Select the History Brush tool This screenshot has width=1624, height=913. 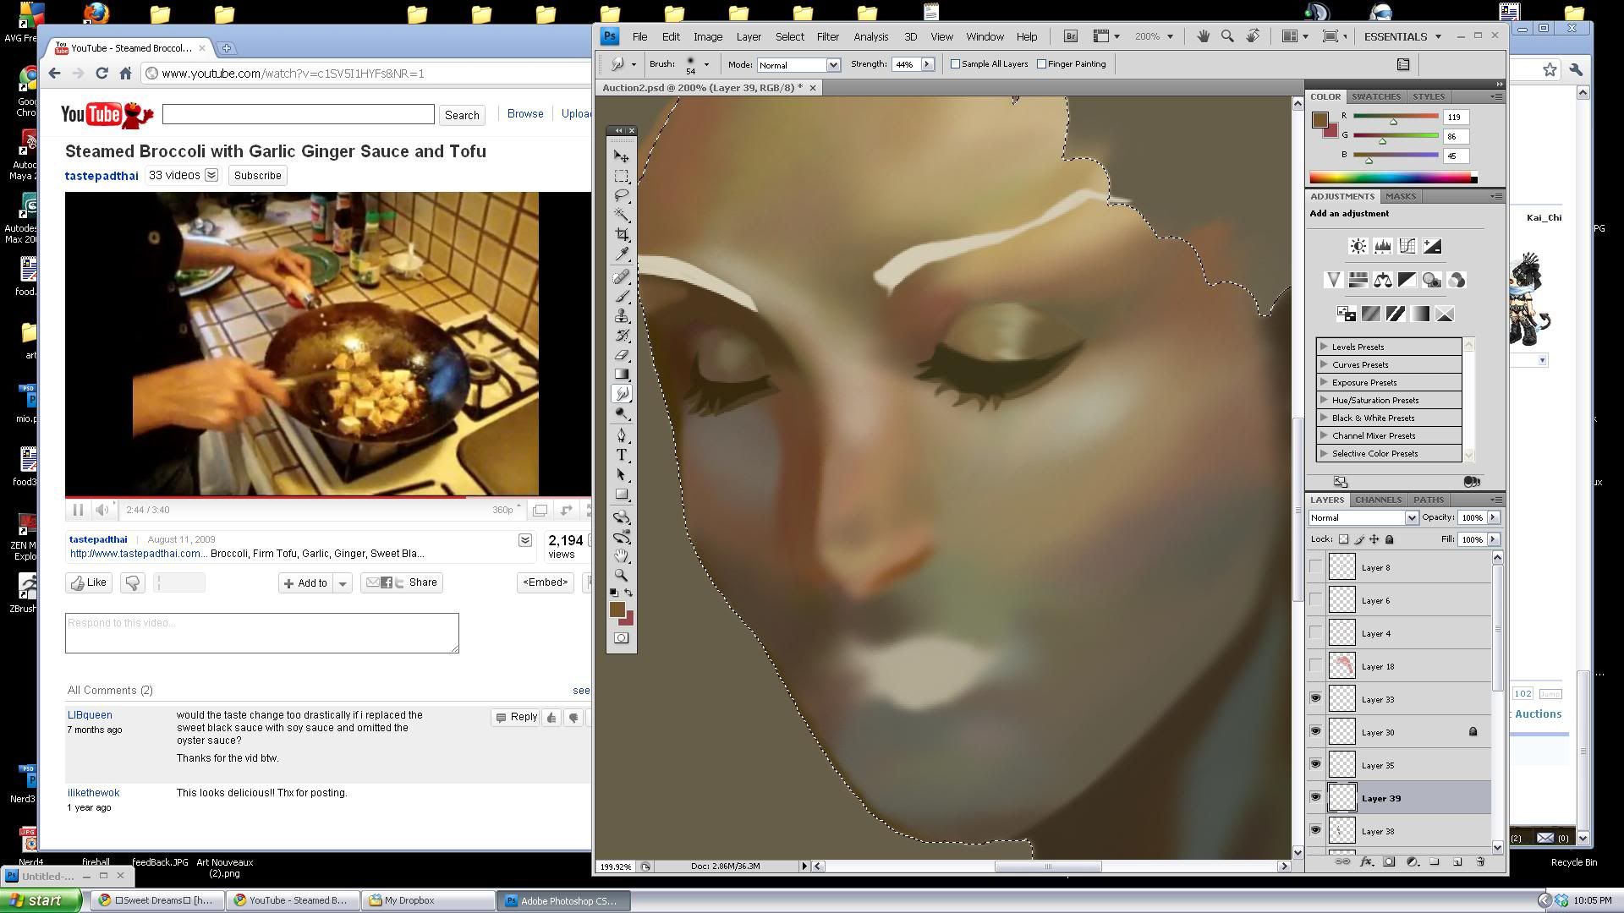tap(622, 335)
